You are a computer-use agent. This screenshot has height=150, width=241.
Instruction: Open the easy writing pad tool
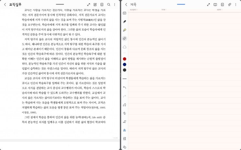125,139
